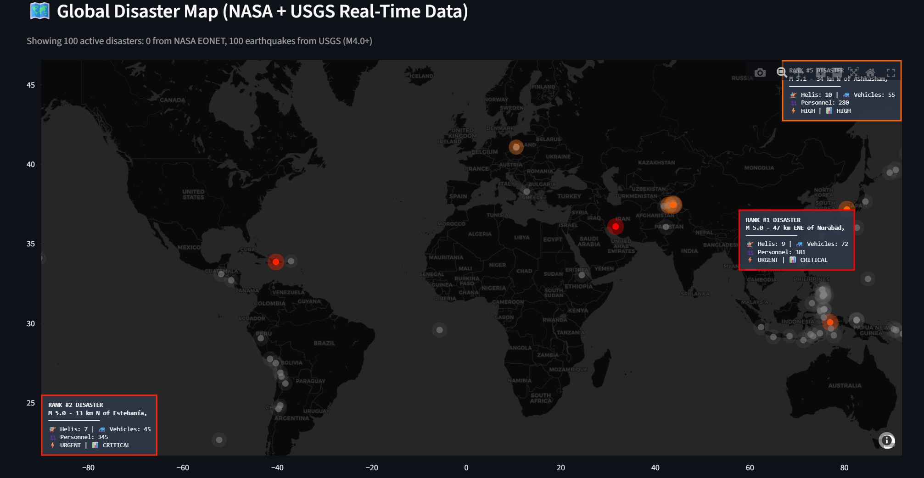
Task: Download the map as a PNG via the camera icon
Action: 760,72
